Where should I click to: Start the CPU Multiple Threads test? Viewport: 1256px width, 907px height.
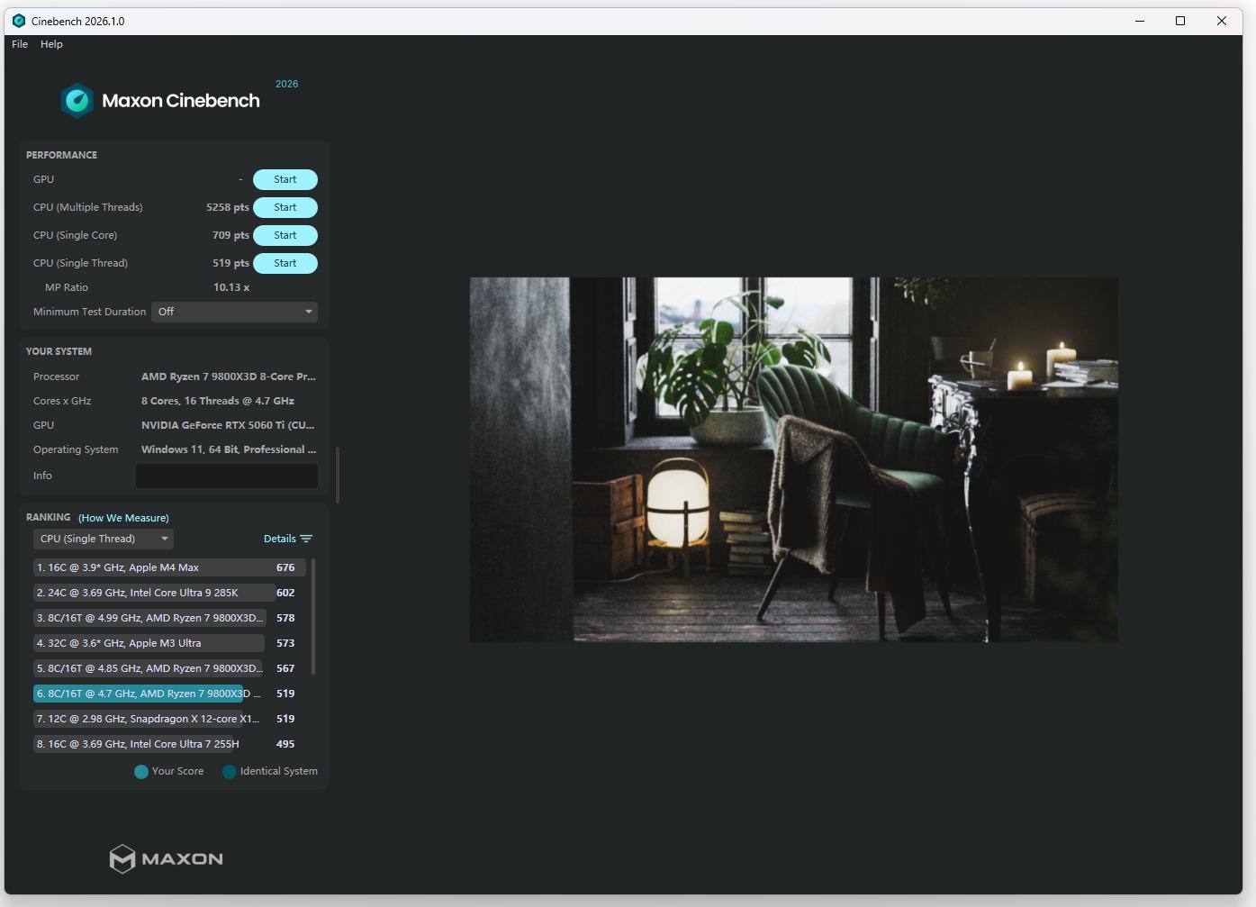pos(285,207)
